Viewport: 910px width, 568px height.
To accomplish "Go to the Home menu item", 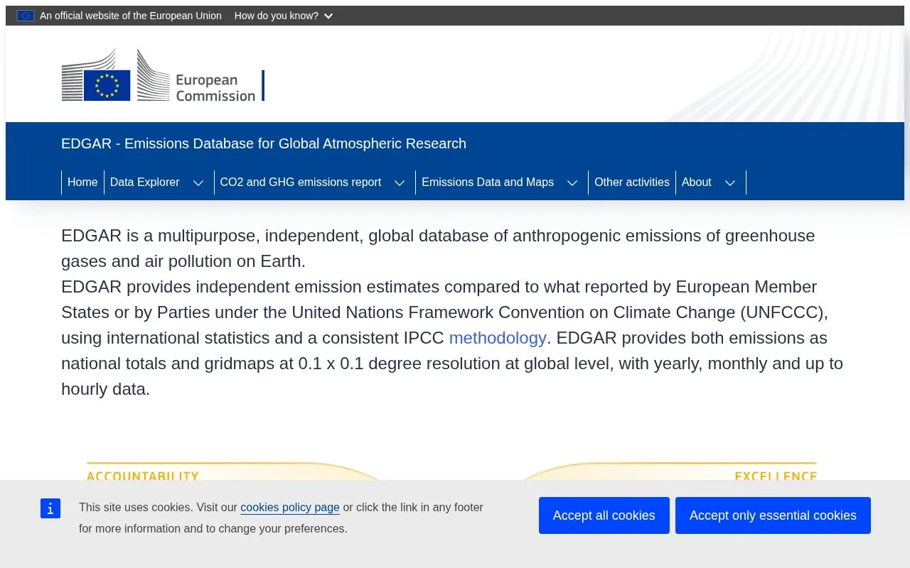I will [x=82, y=182].
